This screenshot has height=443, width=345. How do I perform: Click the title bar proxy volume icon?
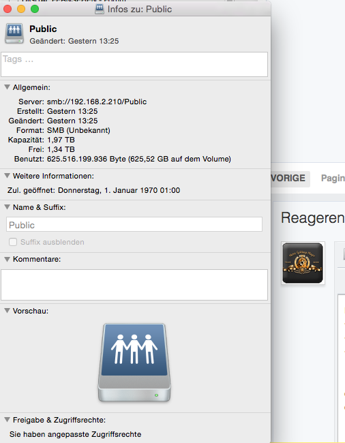[x=100, y=9]
